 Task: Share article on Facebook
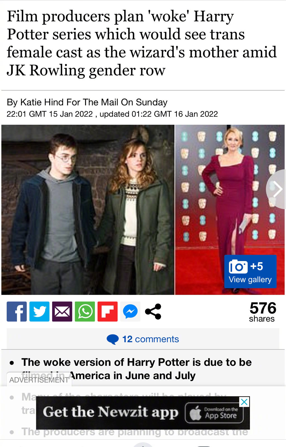click(x=17, y=312)
